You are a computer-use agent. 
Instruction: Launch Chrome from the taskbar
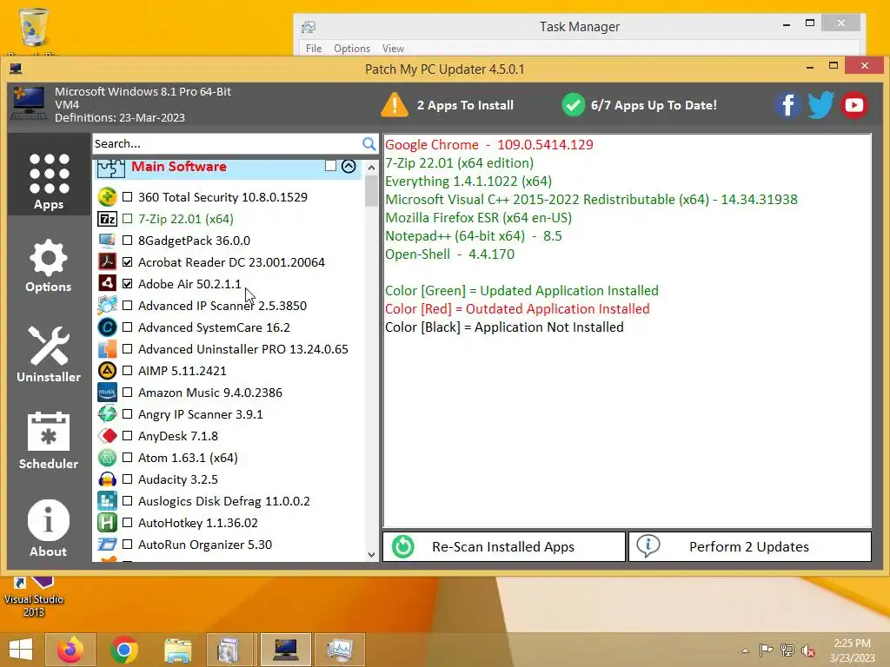click(x=124, y=650)
